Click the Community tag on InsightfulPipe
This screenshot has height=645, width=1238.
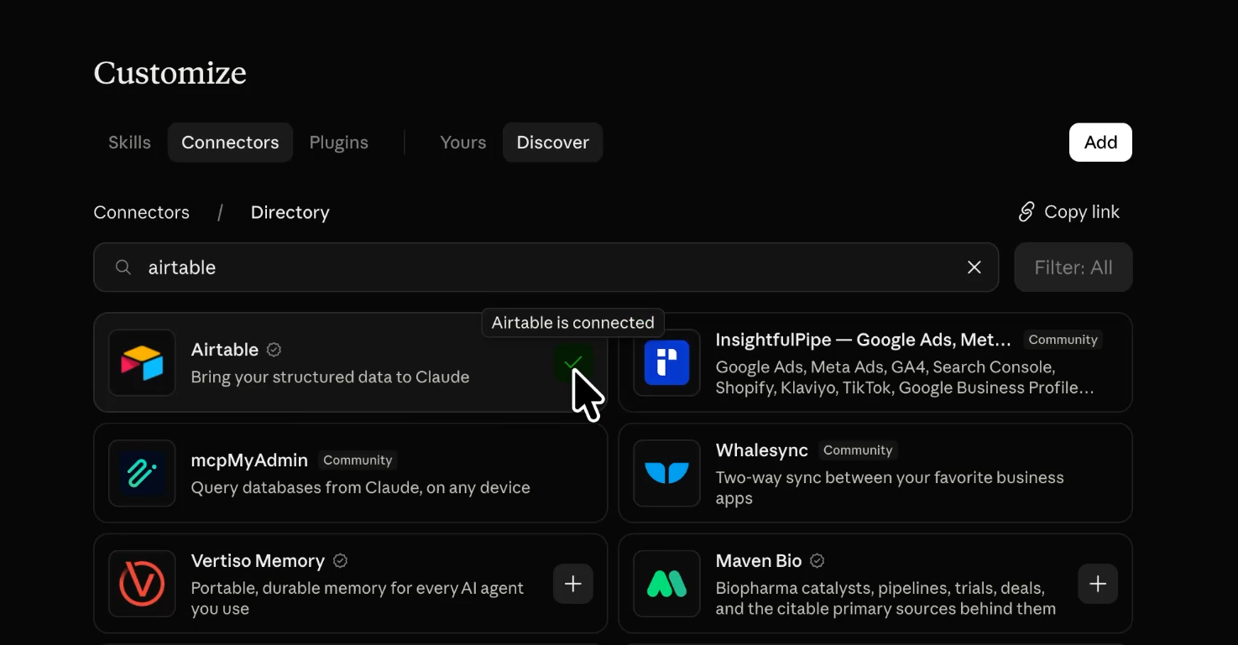pyautogui.click(x=1063, y=340)
